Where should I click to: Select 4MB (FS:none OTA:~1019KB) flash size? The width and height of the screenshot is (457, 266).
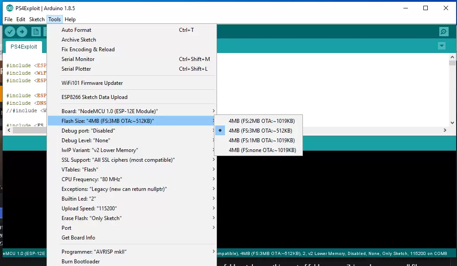click(259, 150)
